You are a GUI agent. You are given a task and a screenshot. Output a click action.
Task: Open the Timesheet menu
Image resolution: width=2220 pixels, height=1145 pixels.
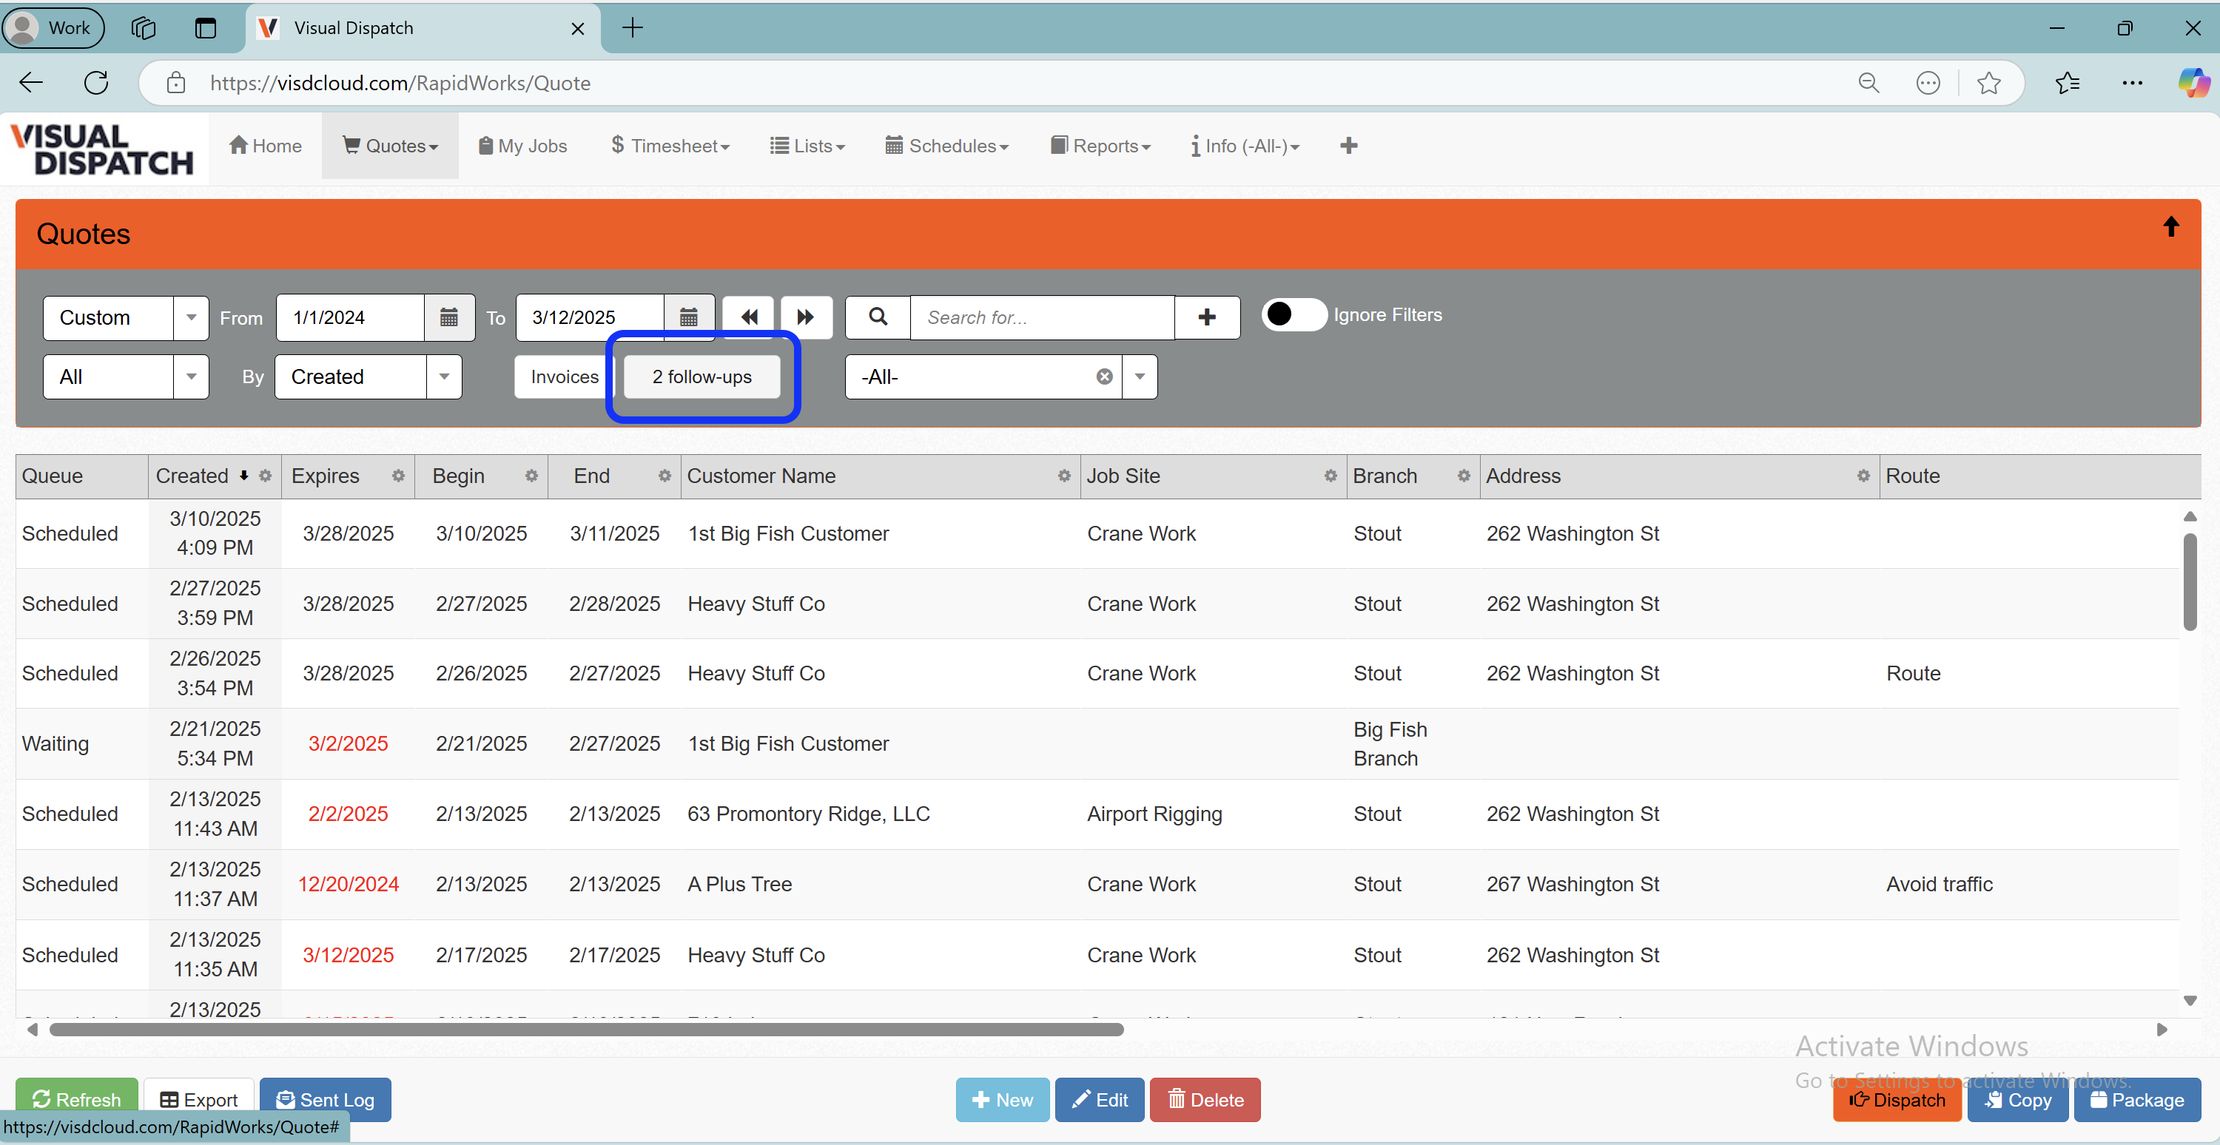pos(670,146)
